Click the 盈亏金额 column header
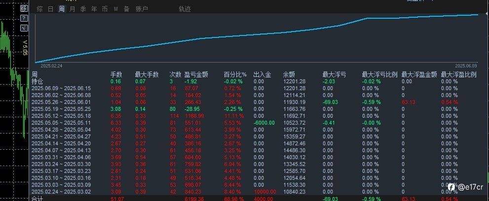The width and height of the screenshot is (489, 201). coord(196,75)
